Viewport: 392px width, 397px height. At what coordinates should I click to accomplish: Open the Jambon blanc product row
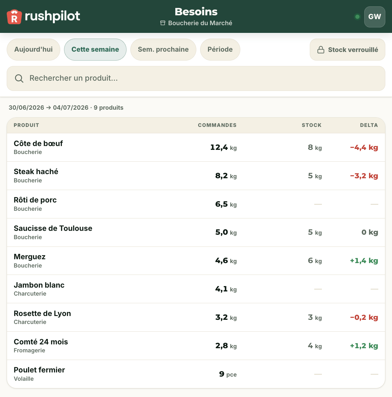click(196, 289)
